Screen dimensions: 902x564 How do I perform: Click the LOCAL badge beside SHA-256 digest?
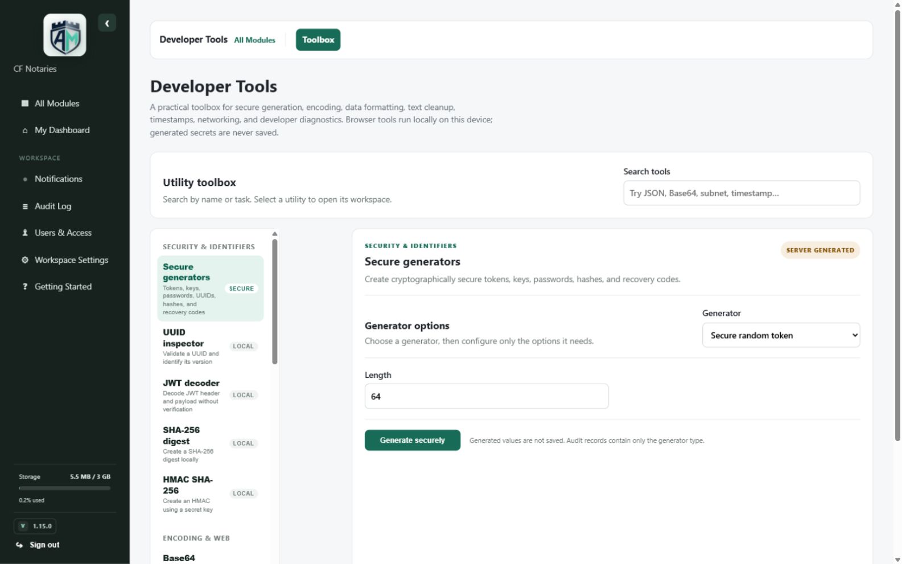point(243,443)
